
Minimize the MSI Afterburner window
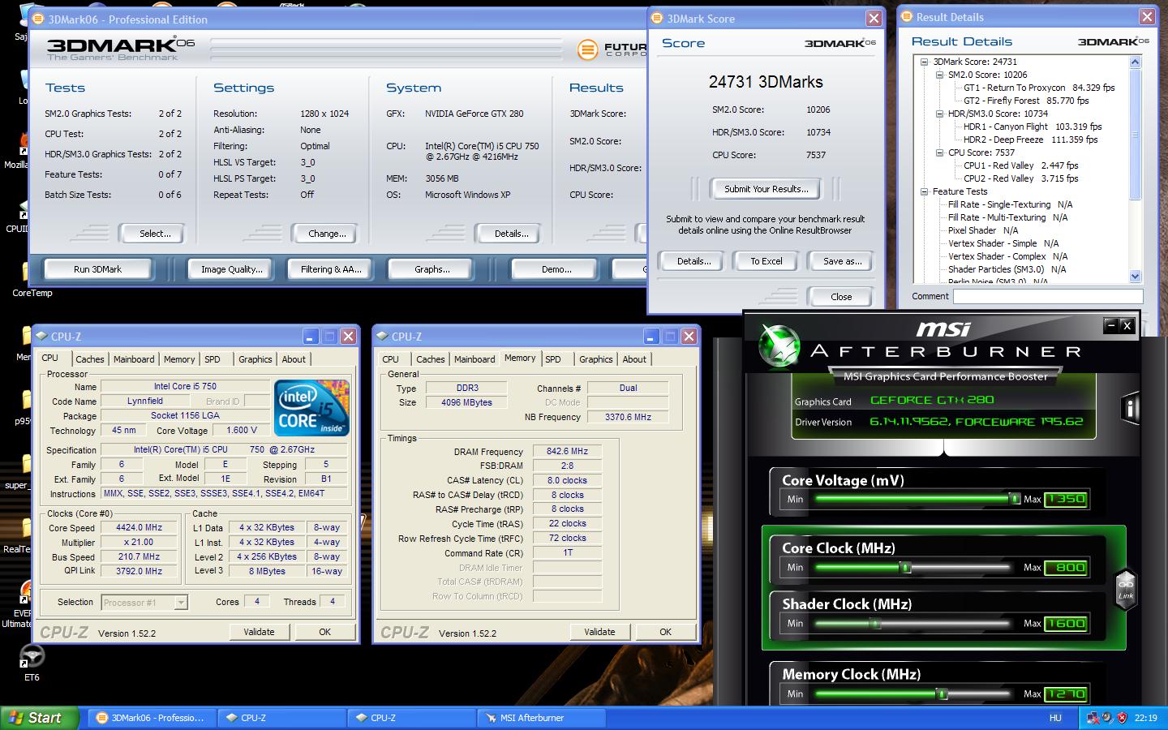coord(1110,326)
